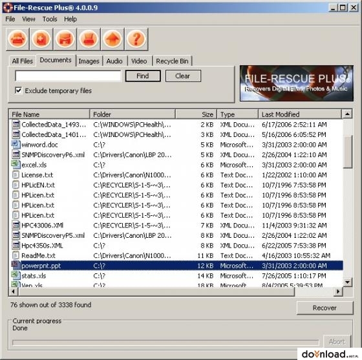362x360 pixels.
Task: Maximize the File-Rescue Plus window
Action: pos(343,8)
